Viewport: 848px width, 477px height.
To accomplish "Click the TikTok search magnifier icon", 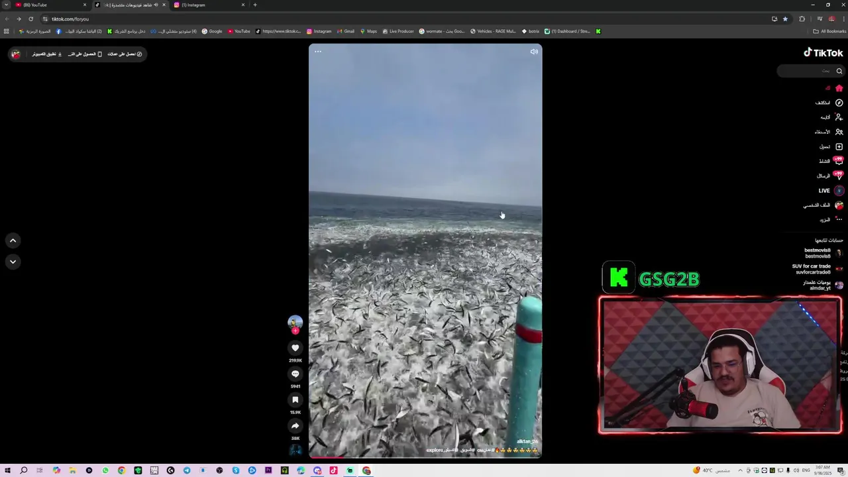I will click(x=839, y=71).
